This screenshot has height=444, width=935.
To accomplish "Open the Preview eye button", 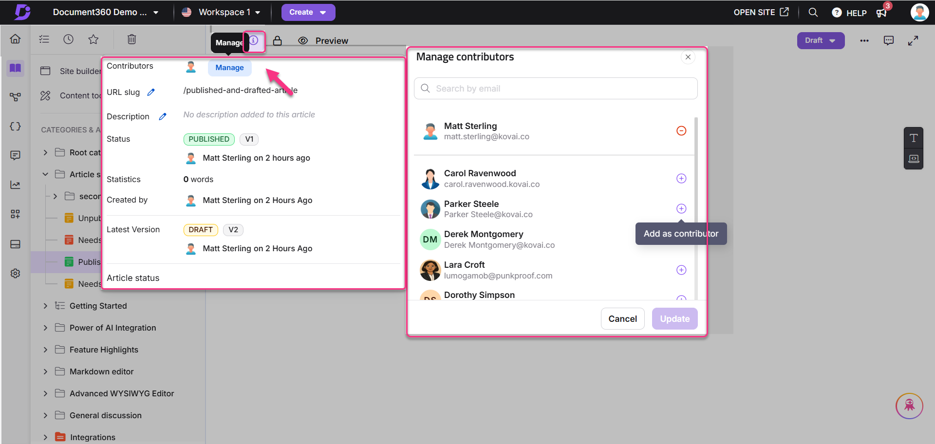I will [323, 41].
